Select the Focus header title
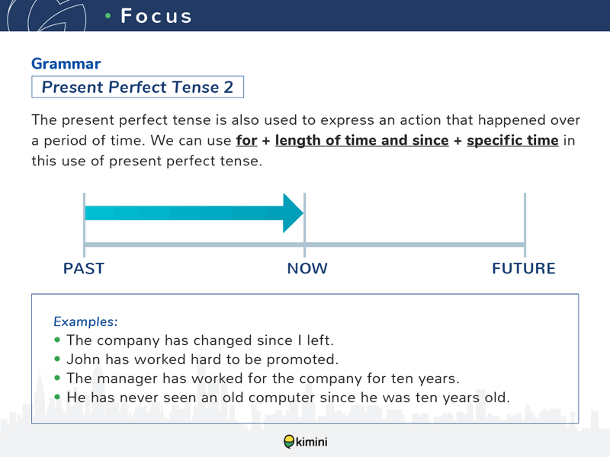610x457 pixels. pos(156,16)
